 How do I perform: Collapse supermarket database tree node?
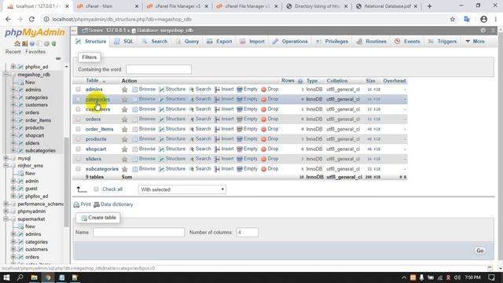tap(6, 219)
